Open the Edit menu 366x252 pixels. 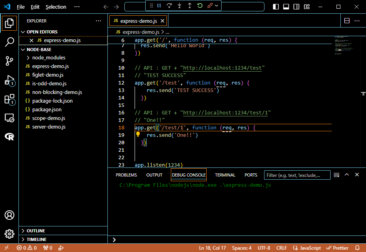(x=35, y=7)
